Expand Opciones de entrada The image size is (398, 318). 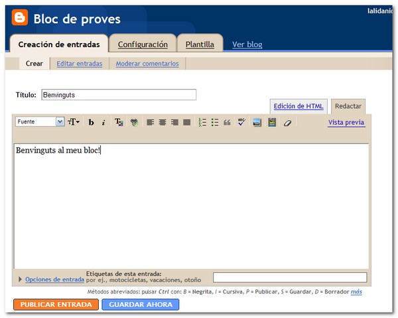[54, 279]
